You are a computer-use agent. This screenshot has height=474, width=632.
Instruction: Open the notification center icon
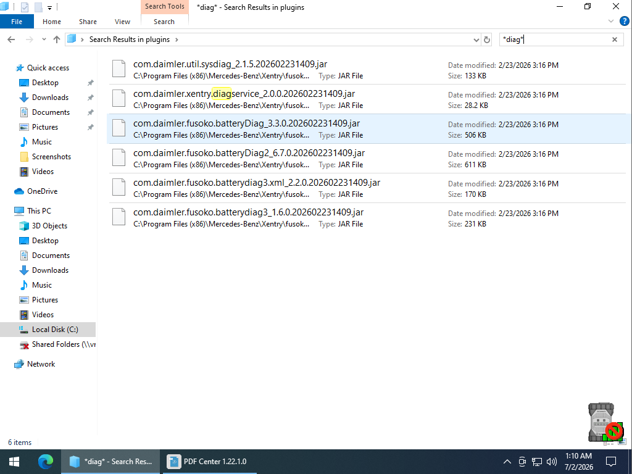[x=612, y=462]
